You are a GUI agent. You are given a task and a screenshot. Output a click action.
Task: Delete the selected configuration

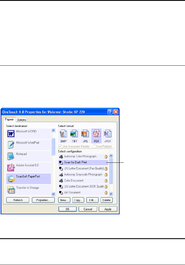107,200
